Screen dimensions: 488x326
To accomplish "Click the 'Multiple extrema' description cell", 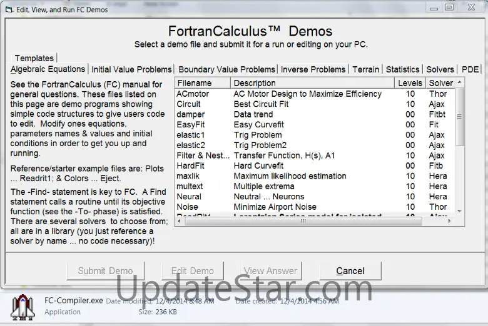I will 264,186.
